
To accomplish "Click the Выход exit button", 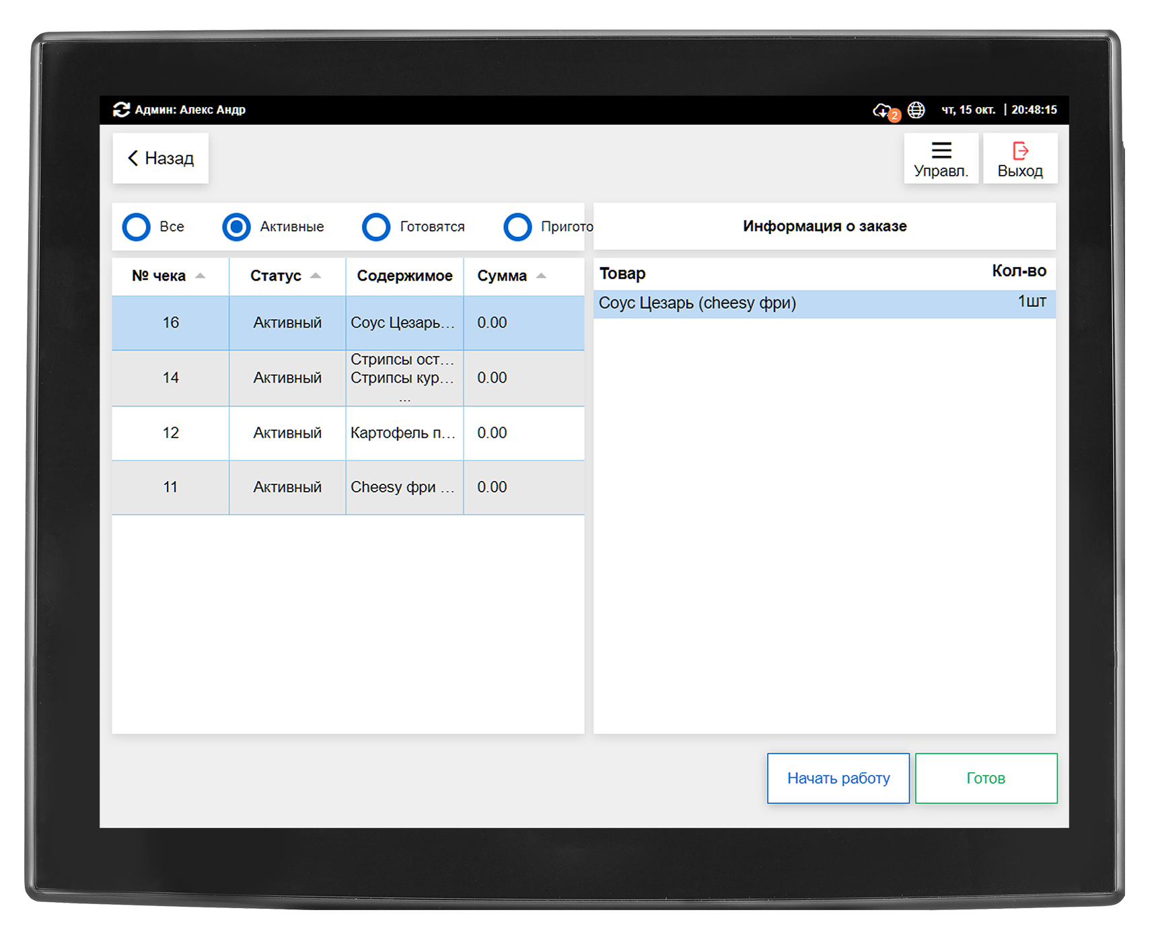I will [x=1020, y=159].
